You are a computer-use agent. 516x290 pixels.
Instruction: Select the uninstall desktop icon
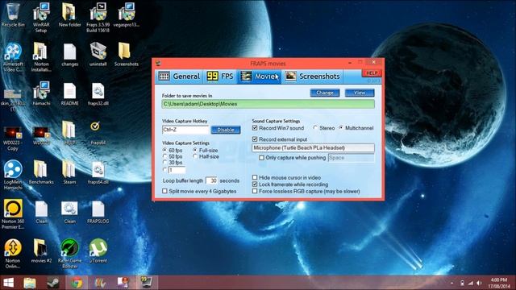[98, 55]
